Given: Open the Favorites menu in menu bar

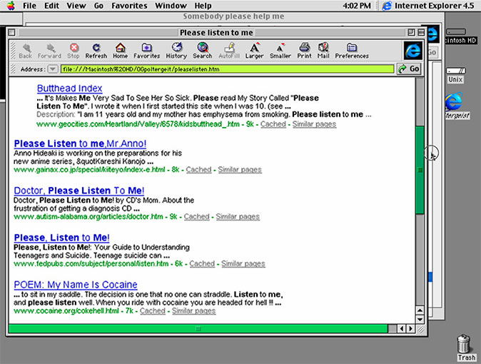Looking at the screenshot, I should tap(129, 6).
